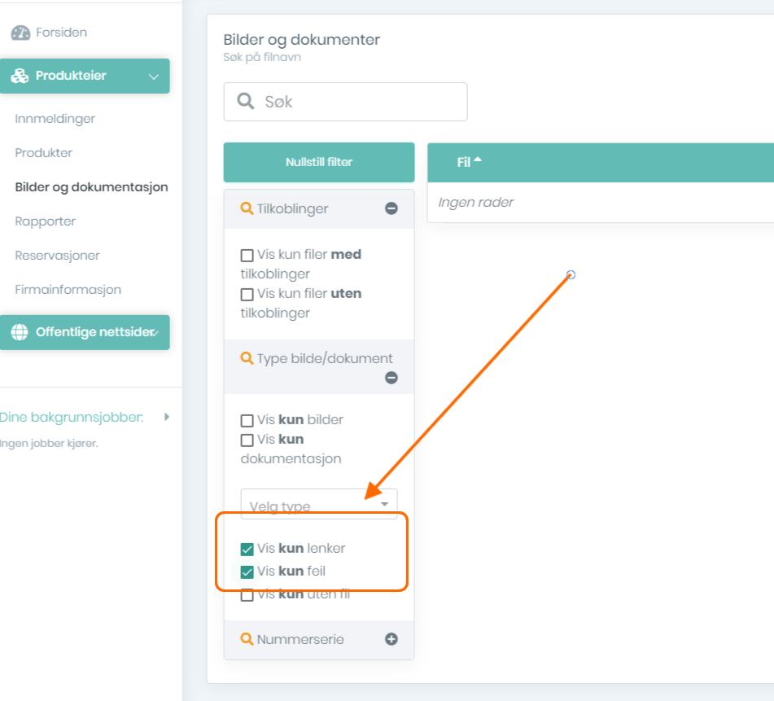Enable Vis kun filer med tilkoblinger
The height and width of the screenshot is (701, 774).
[247, 255]
